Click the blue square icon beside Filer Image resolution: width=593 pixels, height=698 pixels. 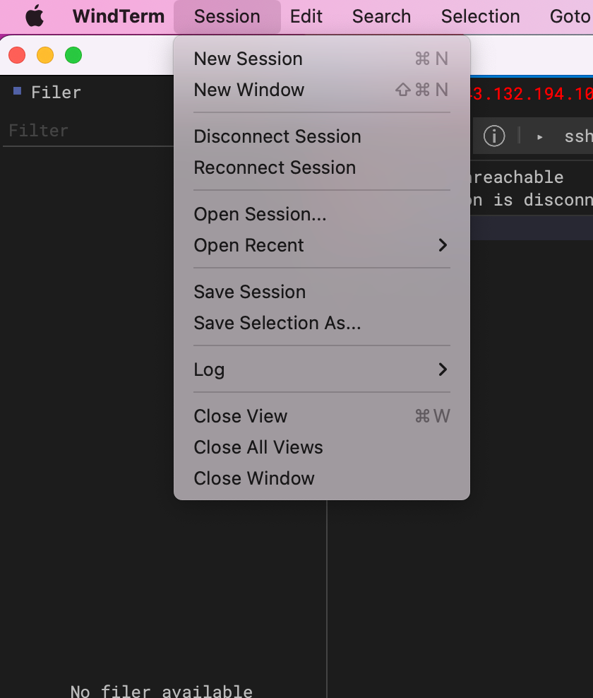coord(16,90)
